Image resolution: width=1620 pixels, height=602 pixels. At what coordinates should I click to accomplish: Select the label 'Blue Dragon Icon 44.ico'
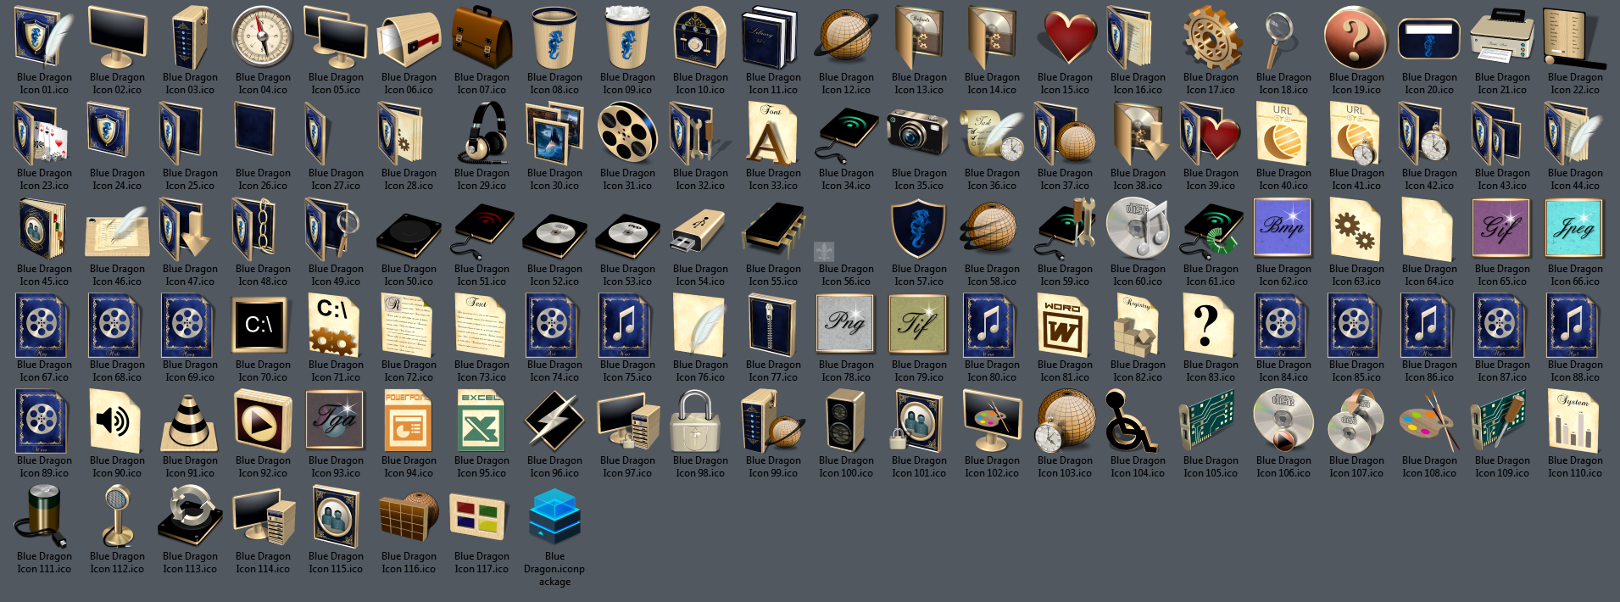[x=1575, y=179]
